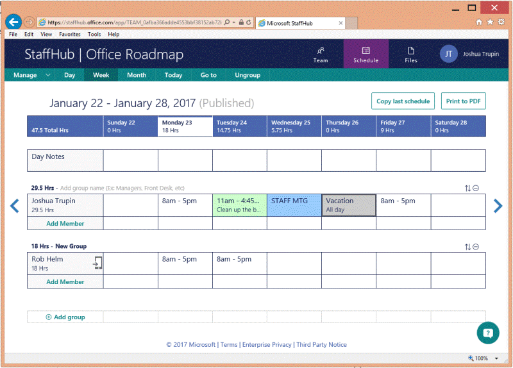Viewport: 513px width, 368px height.
Task: Click the Add group name field
Action: (122, 188)
